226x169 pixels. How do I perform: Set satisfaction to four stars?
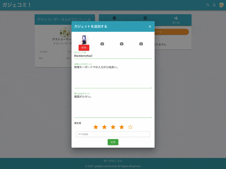[121, 127]
